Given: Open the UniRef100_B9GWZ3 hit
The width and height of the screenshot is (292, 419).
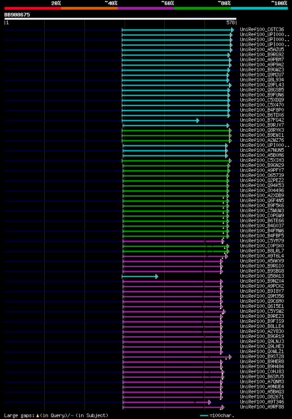Looking at the screenshot, I should 262,70.
